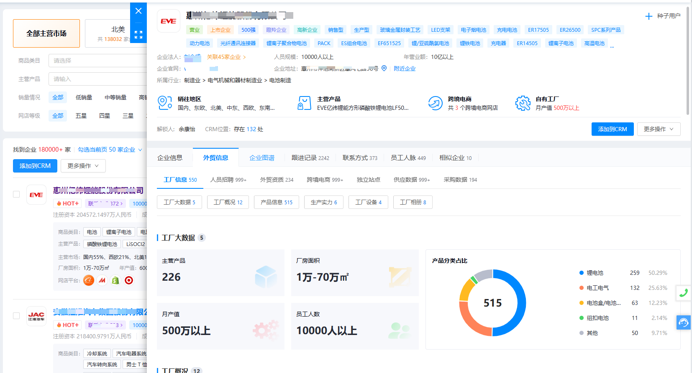Expand 关联45家企业 chevron link
The height and width of the screenshot is (373, 692).
(x=226, y=57)
